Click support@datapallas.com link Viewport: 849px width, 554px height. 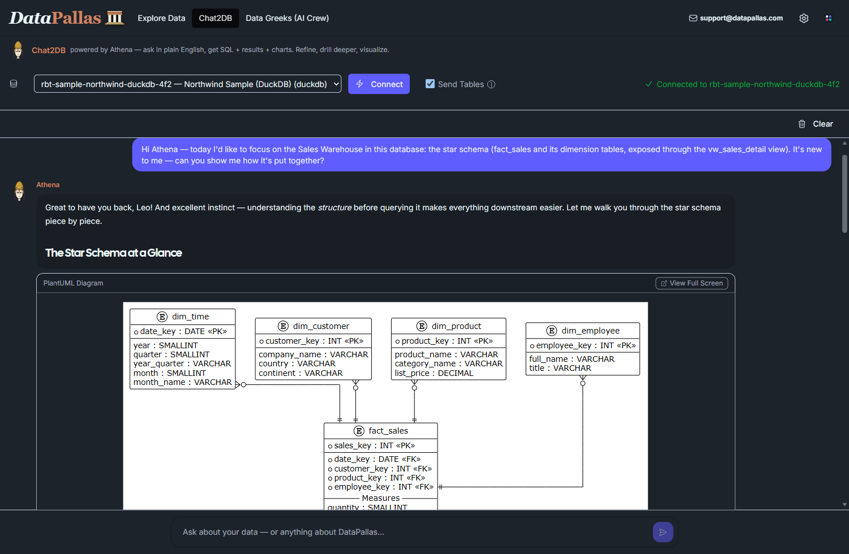pos(741,18)
